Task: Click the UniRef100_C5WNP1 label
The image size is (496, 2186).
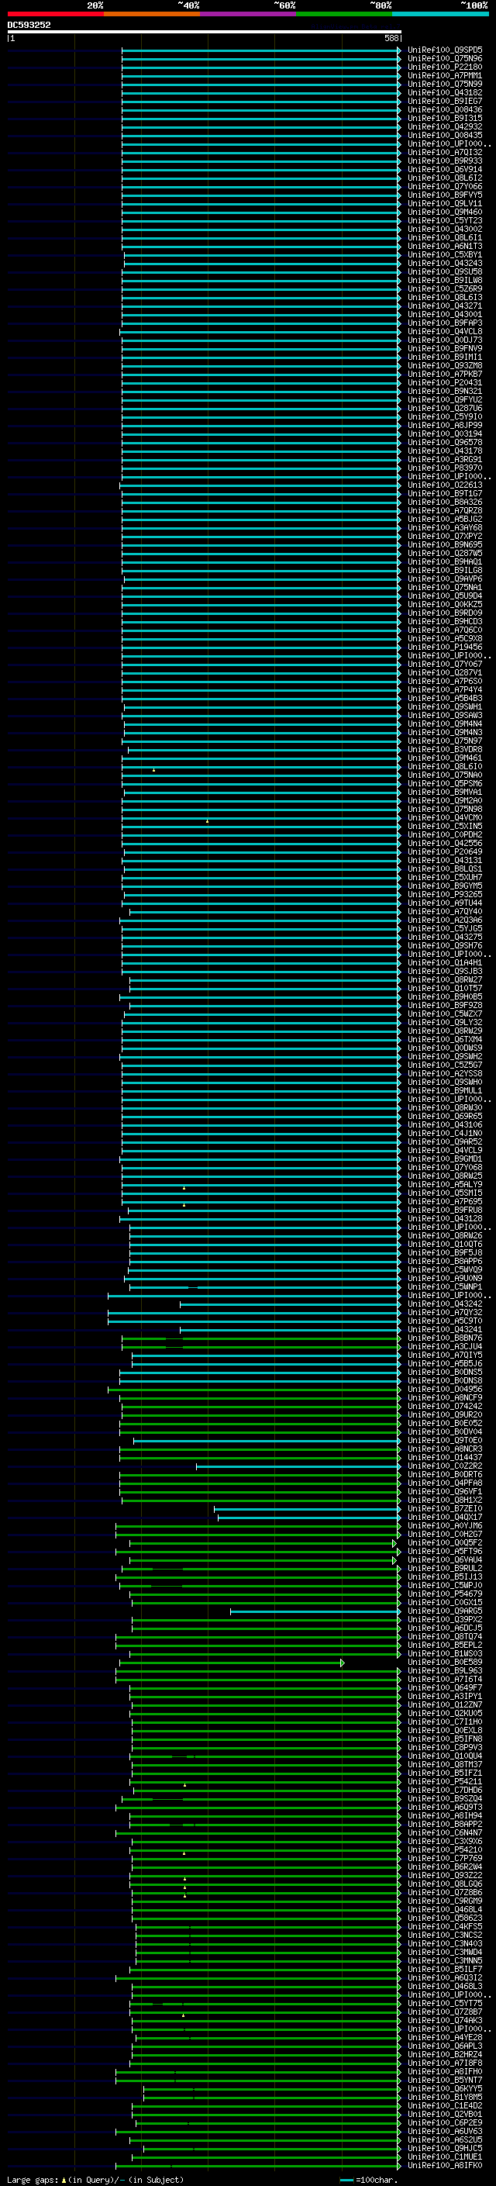Action: 445,1287
